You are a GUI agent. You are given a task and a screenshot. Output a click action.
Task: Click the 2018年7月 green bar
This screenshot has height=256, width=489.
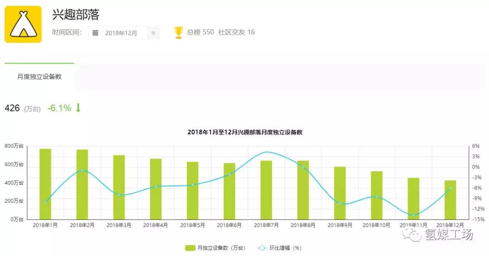[266, 190]
